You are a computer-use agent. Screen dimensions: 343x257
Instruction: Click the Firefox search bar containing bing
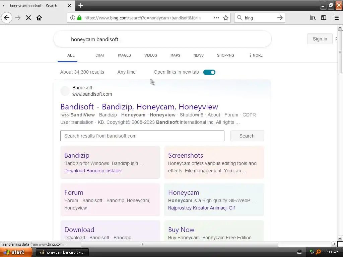(260, 18)
